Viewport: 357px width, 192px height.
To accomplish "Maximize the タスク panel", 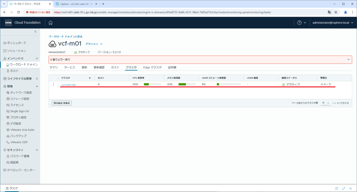I will (344, 188).
